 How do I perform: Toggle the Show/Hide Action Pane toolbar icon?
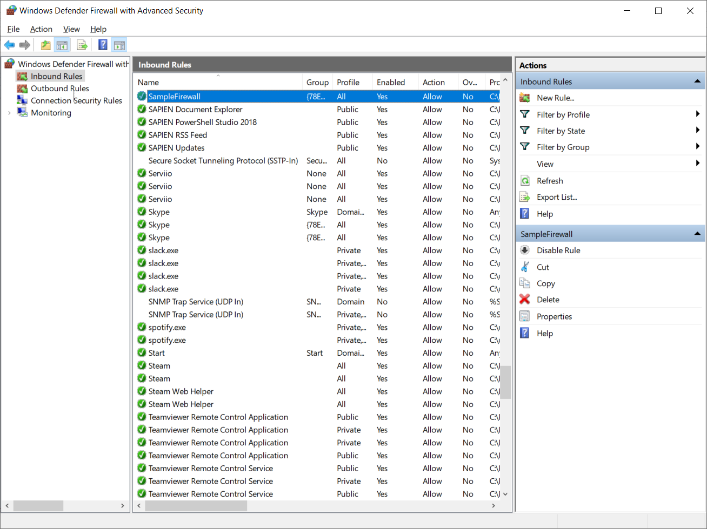point(119,45)
